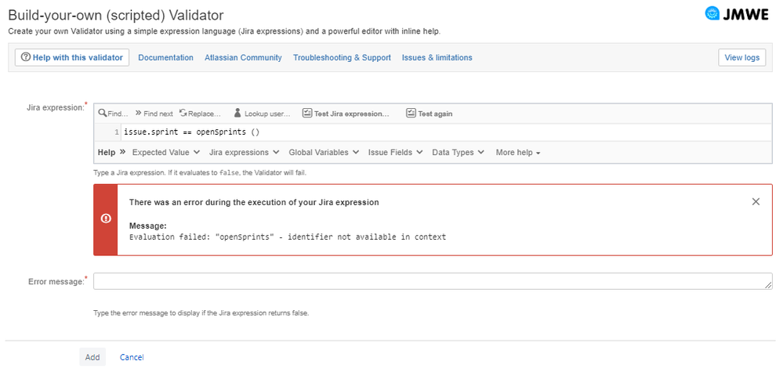Viewport: 783px width, 372px height.
Task: Click the Error message text field
Action: (x=433, y=280)
